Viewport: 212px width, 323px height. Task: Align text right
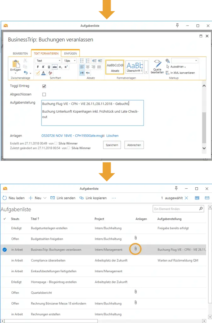(93, 67)
